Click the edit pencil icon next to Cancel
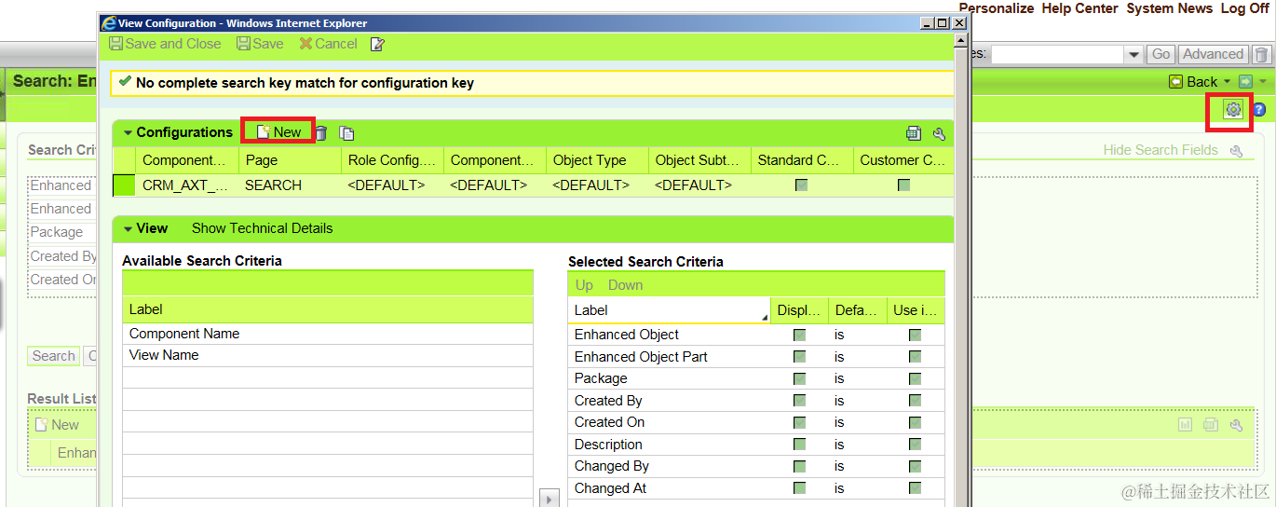 coord(377,44)
